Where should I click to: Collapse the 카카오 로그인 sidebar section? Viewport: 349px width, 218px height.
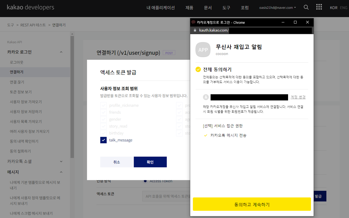click(x=61, y=52)
